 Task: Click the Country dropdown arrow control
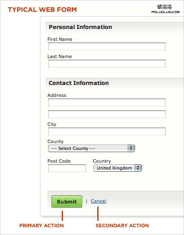tap(138, 168)
